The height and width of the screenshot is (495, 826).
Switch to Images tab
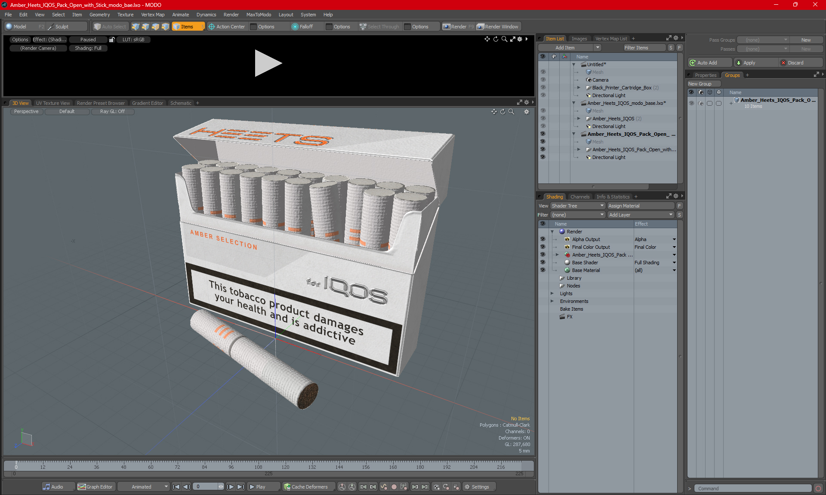pyautogui.click(x=579, y=39)
